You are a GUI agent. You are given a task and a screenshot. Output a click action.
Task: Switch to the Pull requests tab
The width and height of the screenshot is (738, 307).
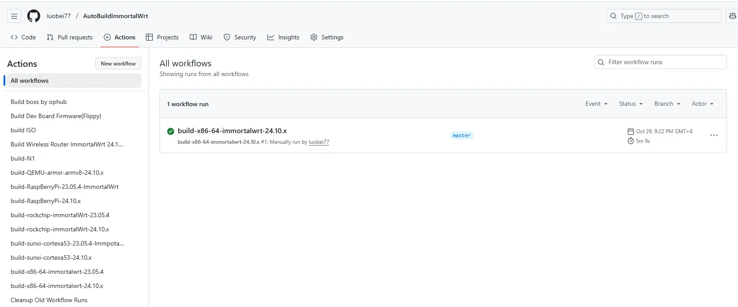[70, 38]
